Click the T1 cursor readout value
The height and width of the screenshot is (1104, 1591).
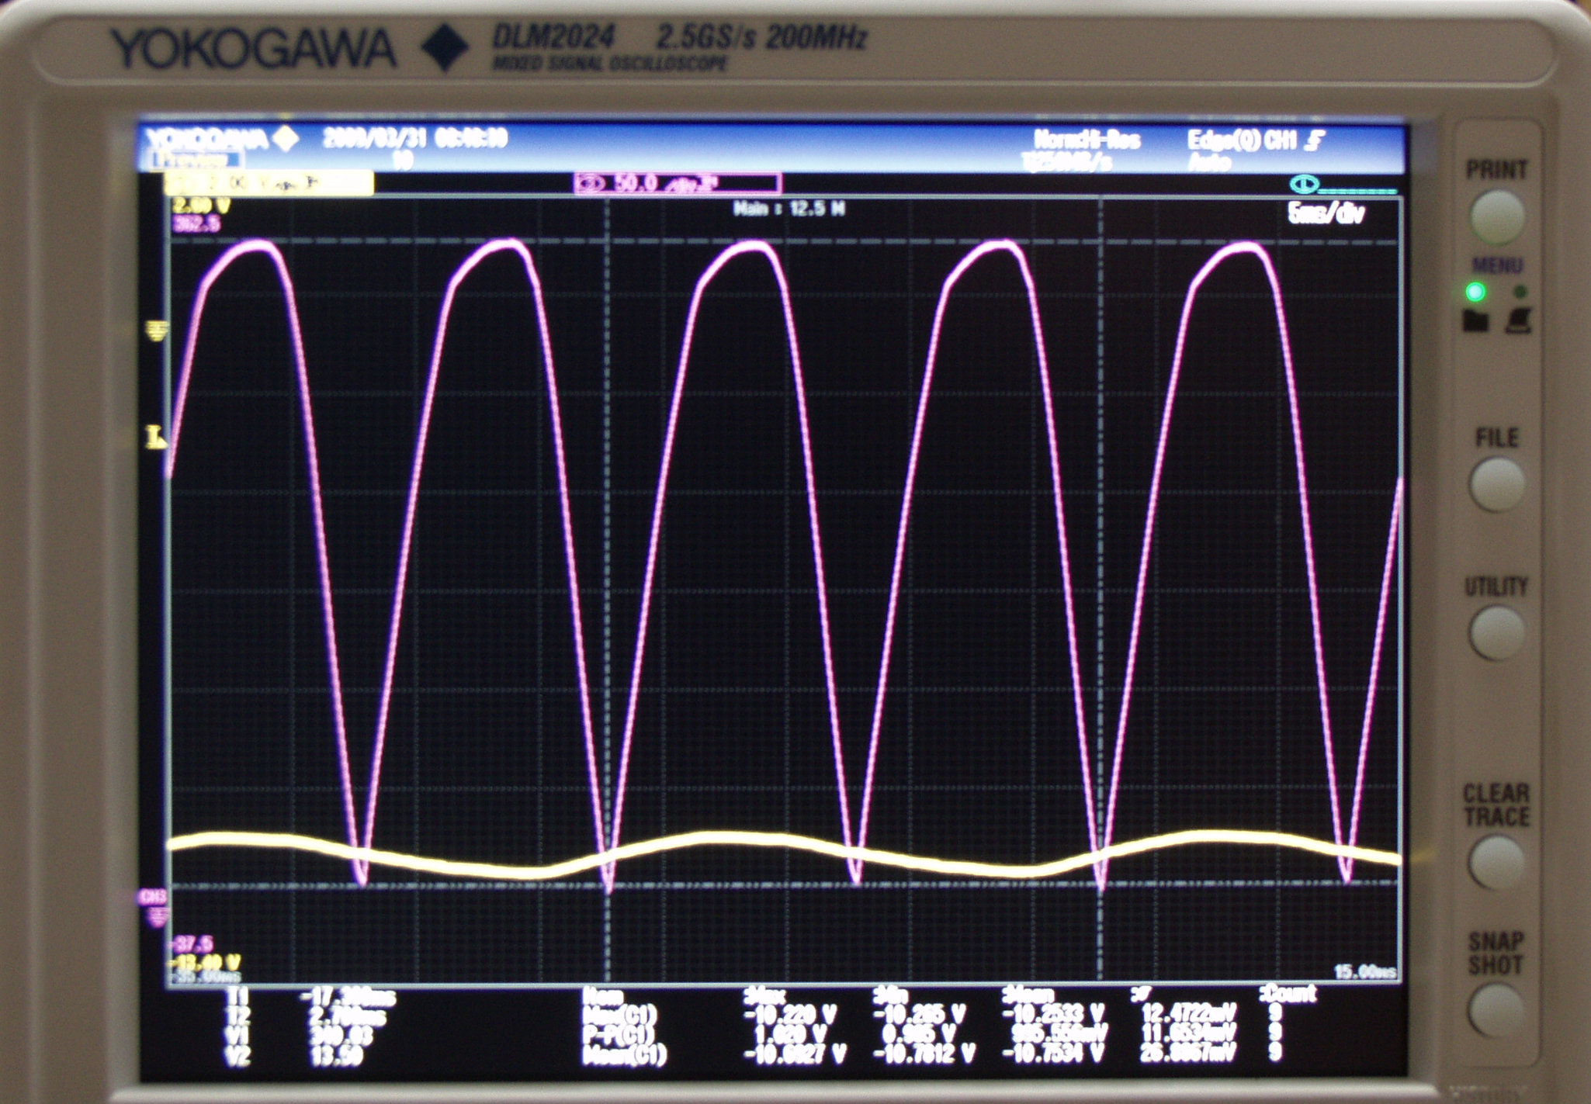click(348, 996)
